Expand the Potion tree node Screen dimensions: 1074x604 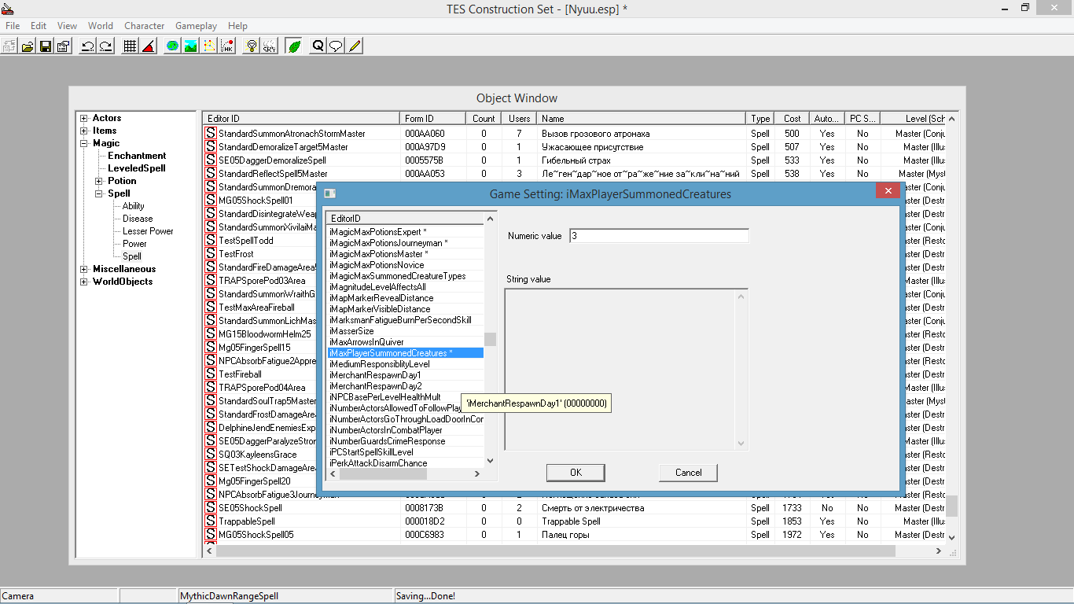[x=99, y=181]
